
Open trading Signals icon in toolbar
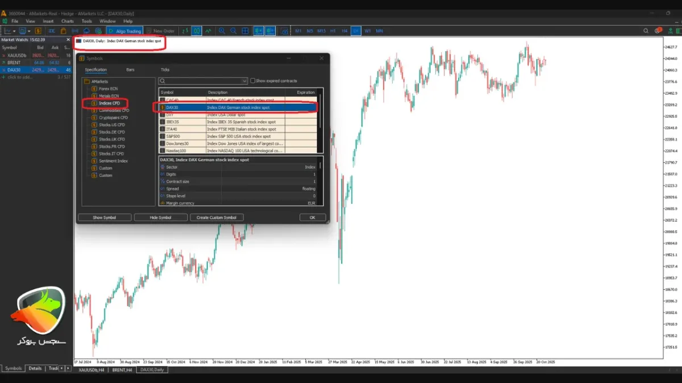[75, 31]
